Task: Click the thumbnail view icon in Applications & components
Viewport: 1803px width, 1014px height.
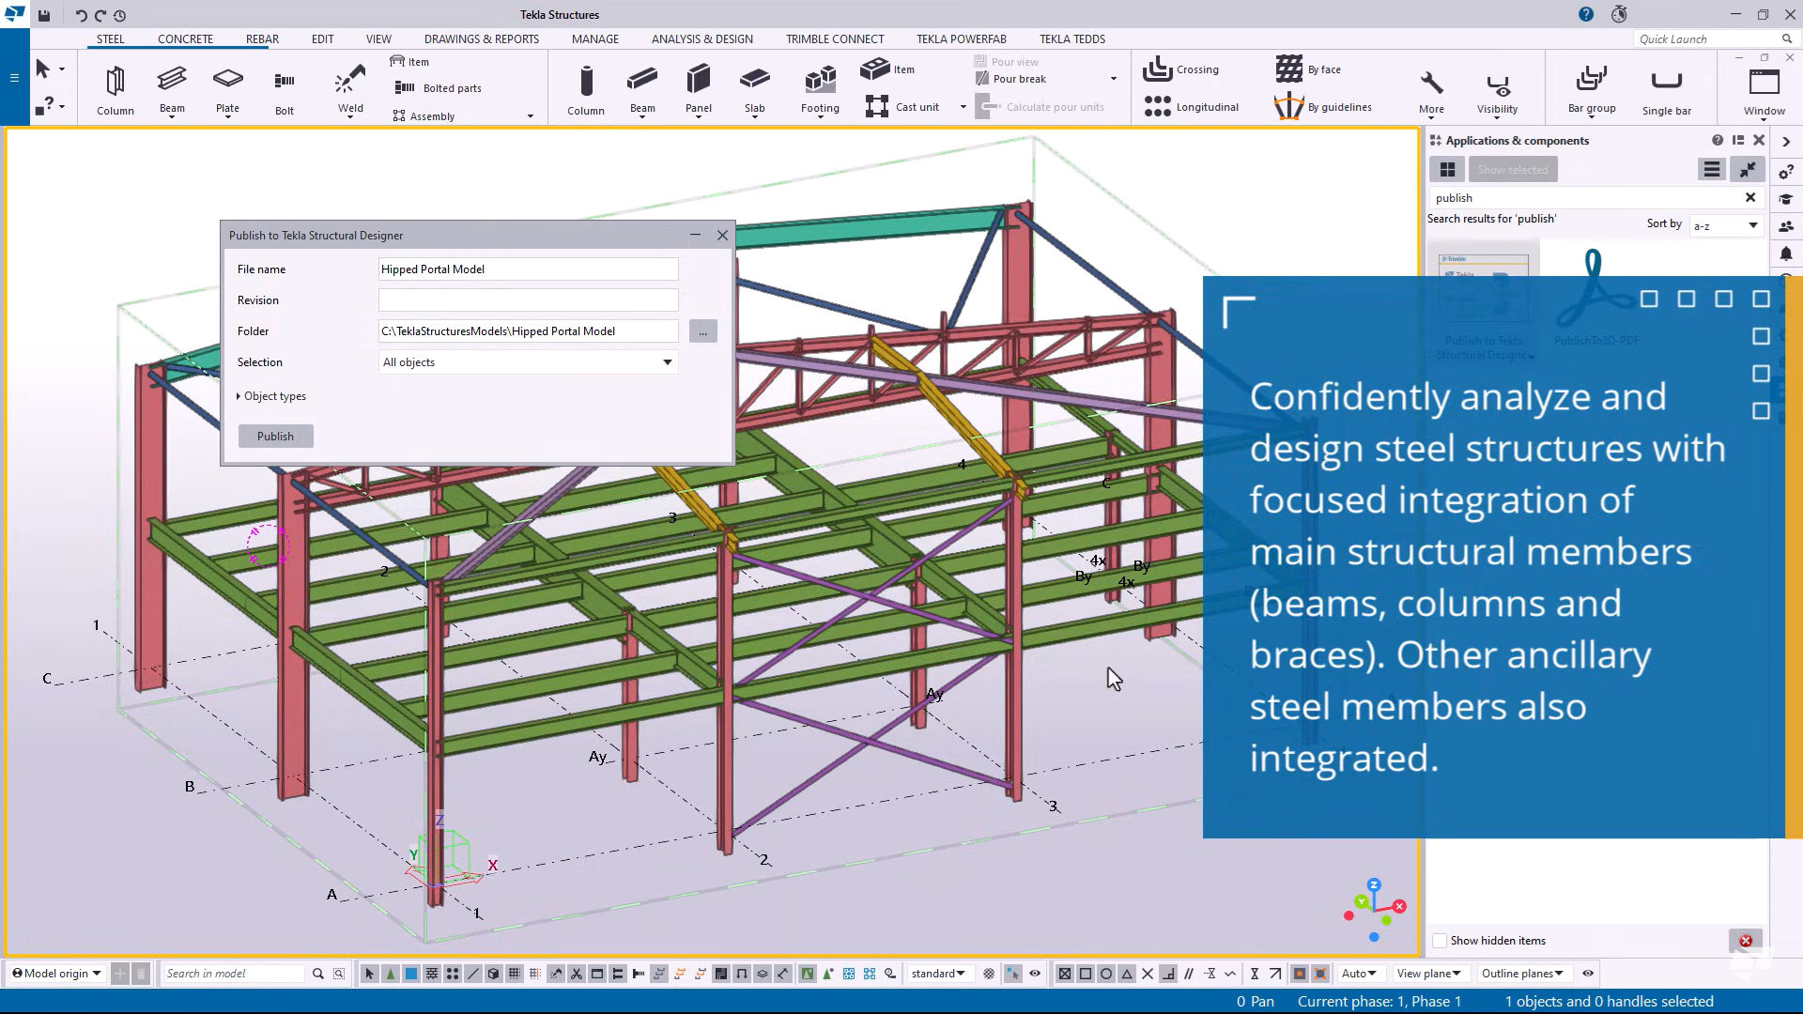Action: (x=1446, y=169)
